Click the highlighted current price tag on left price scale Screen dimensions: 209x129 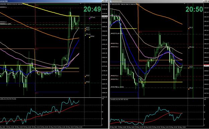click(x=105, y=16)
